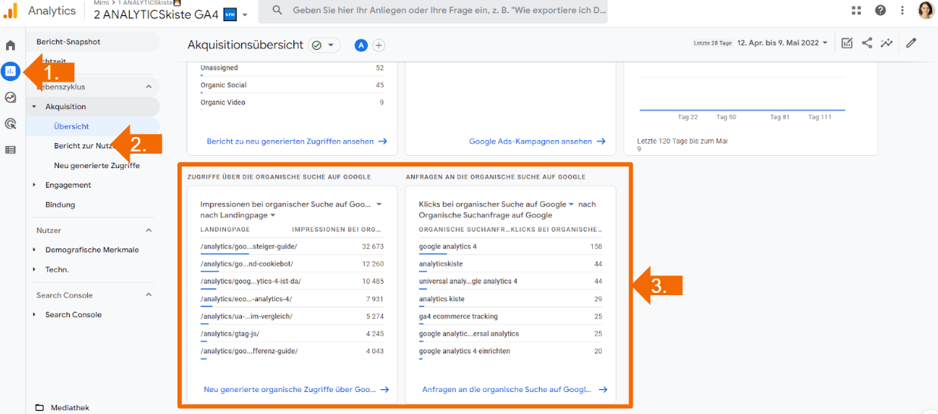Open the Google apps grid icon
This screenshot has height=414, width=938.
[857, 11]
